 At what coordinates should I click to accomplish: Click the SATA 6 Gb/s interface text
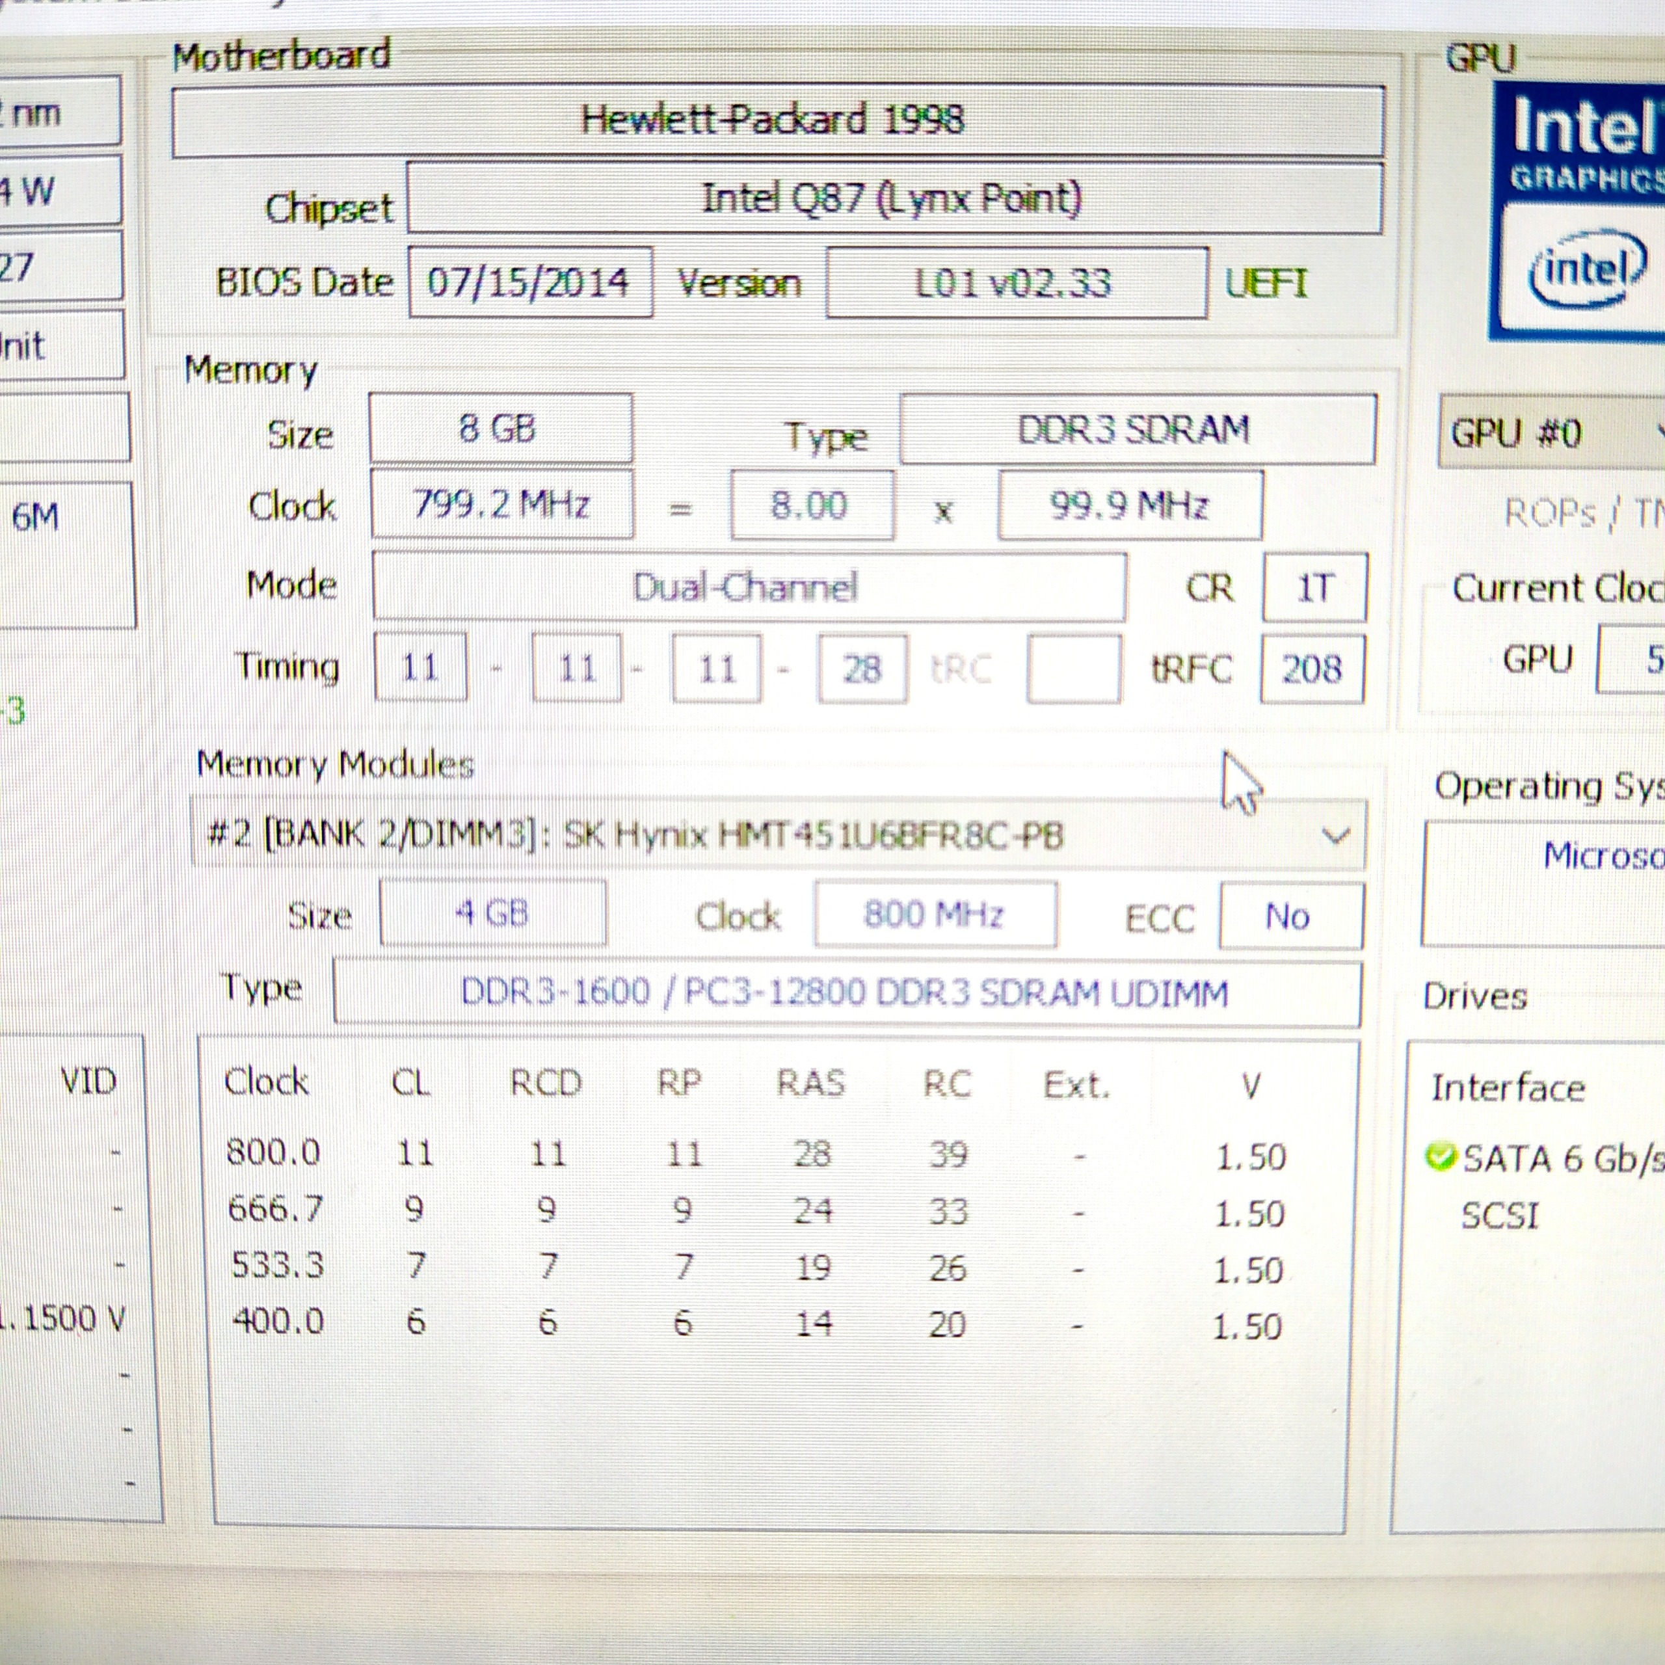click(x=1564, y=1158)
